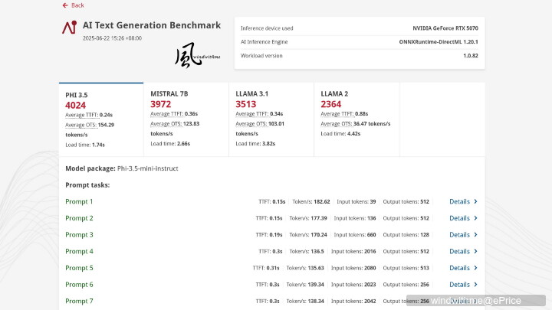The width and height of the screenshot is (552, 310).
Task: Expand Prompt 3 using its chevron
Action: 475,234
